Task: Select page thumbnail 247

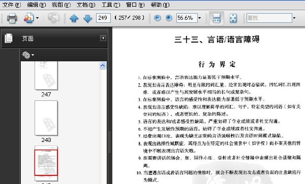Action: point(46,76)
